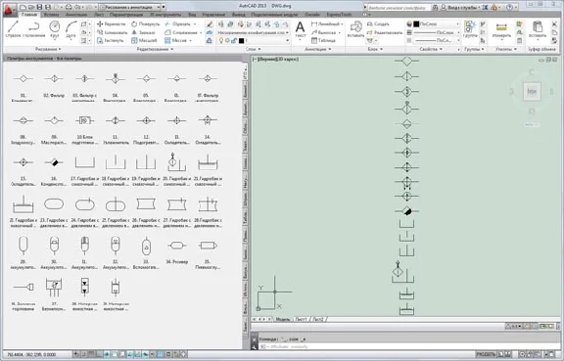Expand the Рисование panel title arrow

[60, 49]
